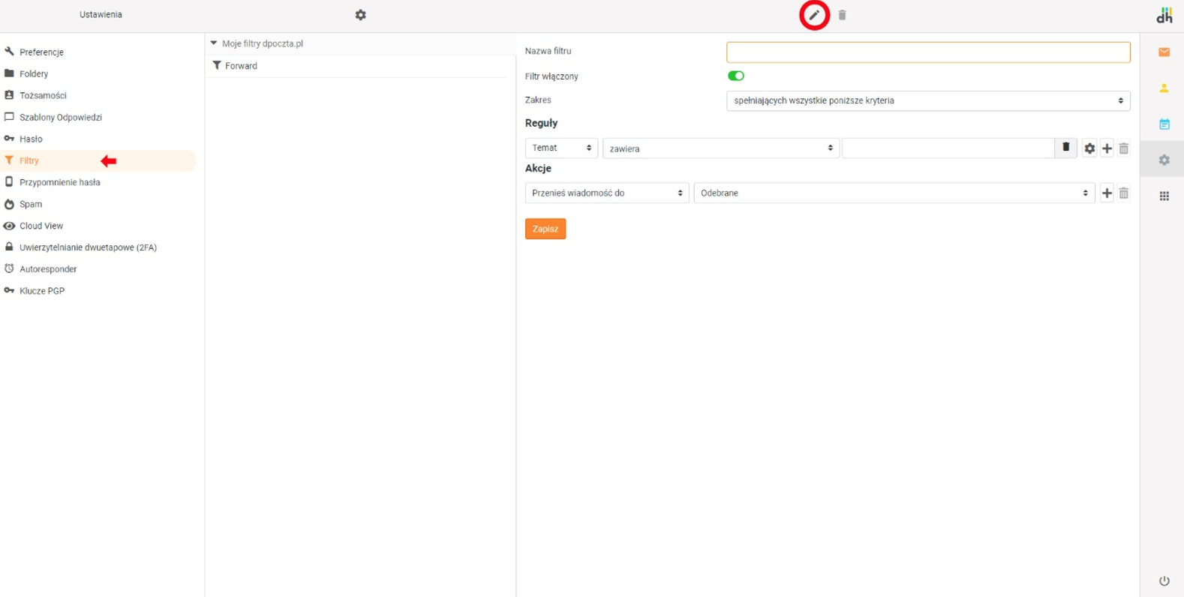1184x597 pixels.
Task: Click the pencil edit filter icon
Action: pyautogui.click(x=814, y=15)
